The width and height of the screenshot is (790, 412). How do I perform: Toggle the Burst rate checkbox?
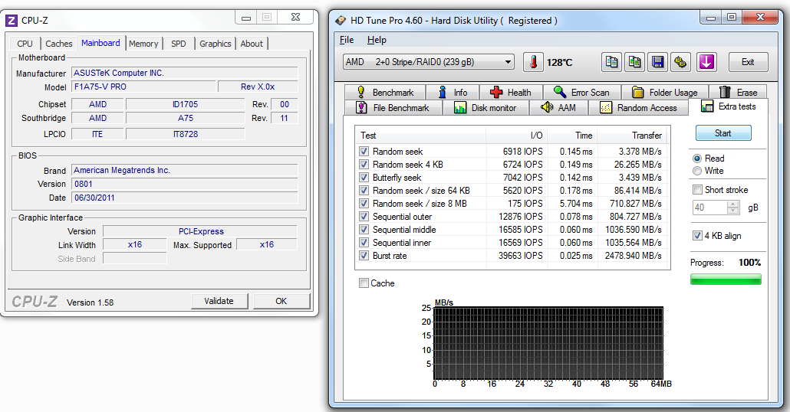364,256
